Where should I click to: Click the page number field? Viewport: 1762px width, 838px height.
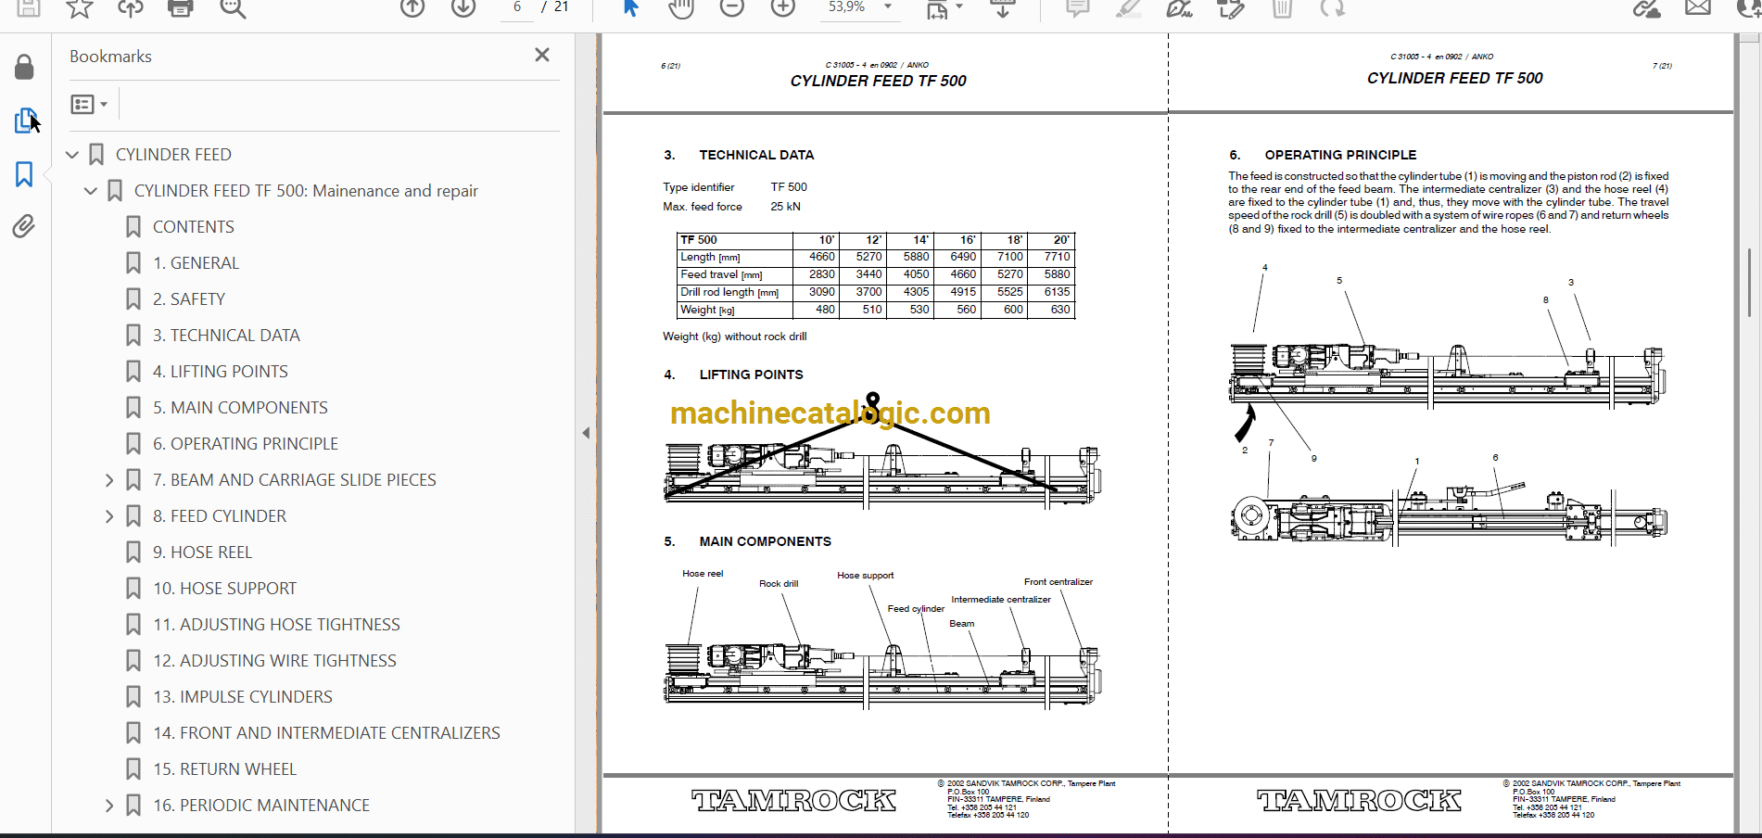[517, 7]
